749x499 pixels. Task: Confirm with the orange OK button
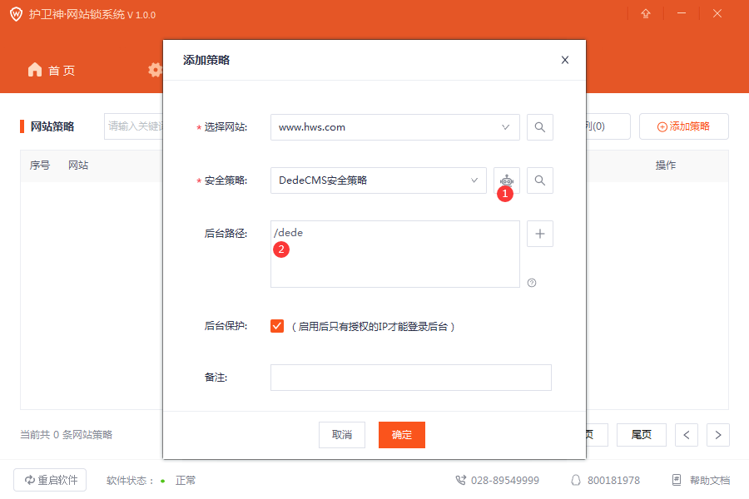[x=402, y=434]
